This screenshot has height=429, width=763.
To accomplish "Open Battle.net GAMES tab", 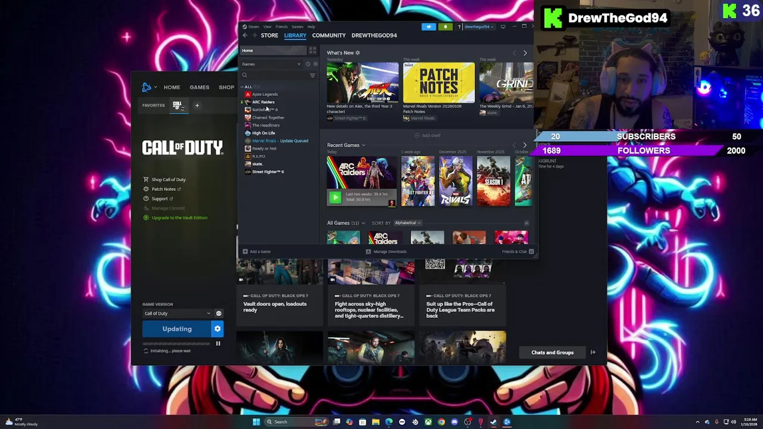I will (200, 88).
